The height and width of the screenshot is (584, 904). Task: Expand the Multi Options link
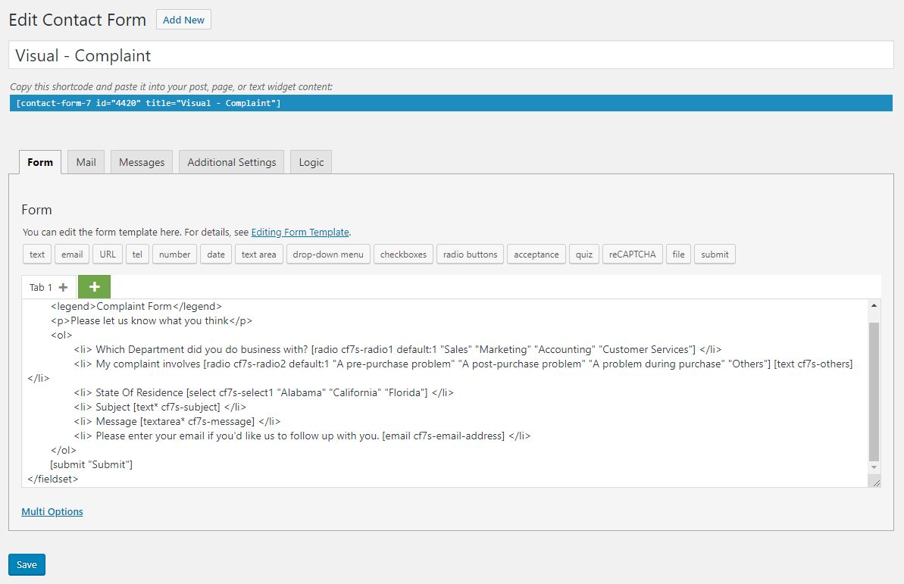pyautogui.click(x=52, y=512)
